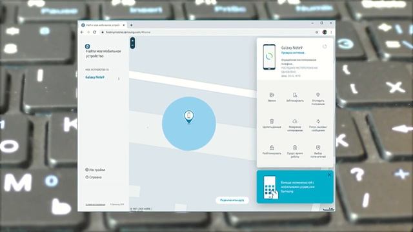The image size is (413, 232).
Task: Click the Track location icon
Action: [318, 95]
